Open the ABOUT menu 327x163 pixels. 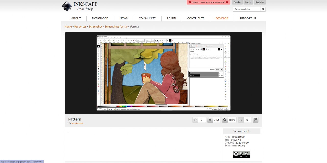[x=76, y=18]
